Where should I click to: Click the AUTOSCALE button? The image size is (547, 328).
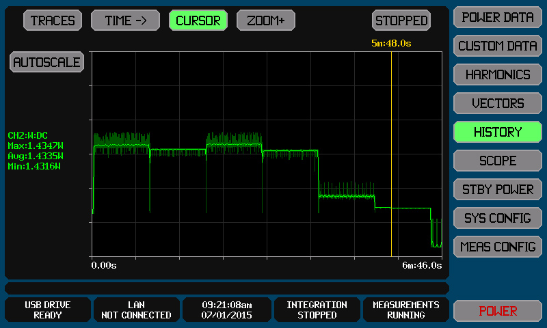(46, 62)
